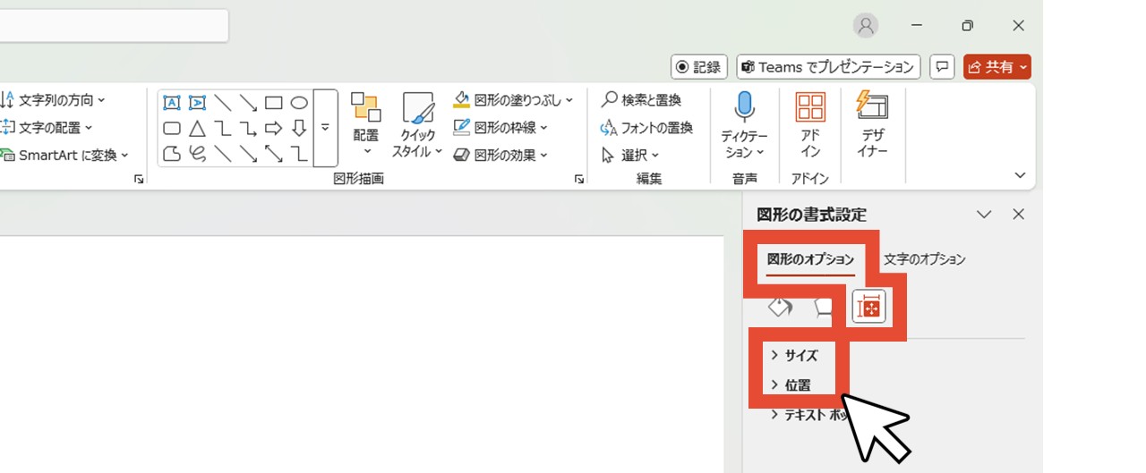
Task: Select the vertical text box shape
Action: [x=197, y=103]
